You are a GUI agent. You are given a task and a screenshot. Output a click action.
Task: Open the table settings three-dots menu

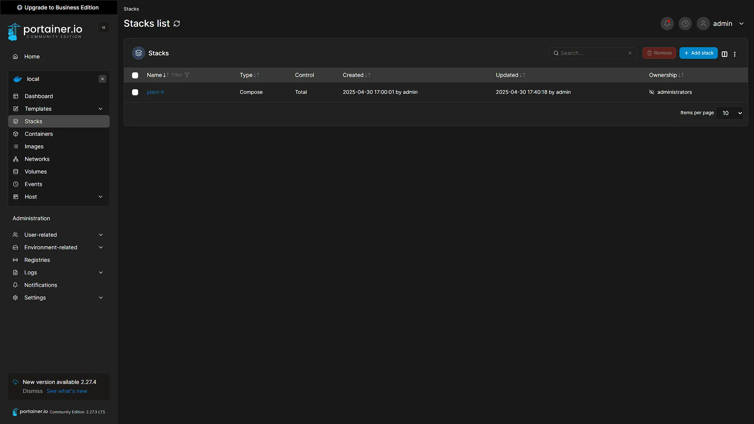tap(735, 54)
